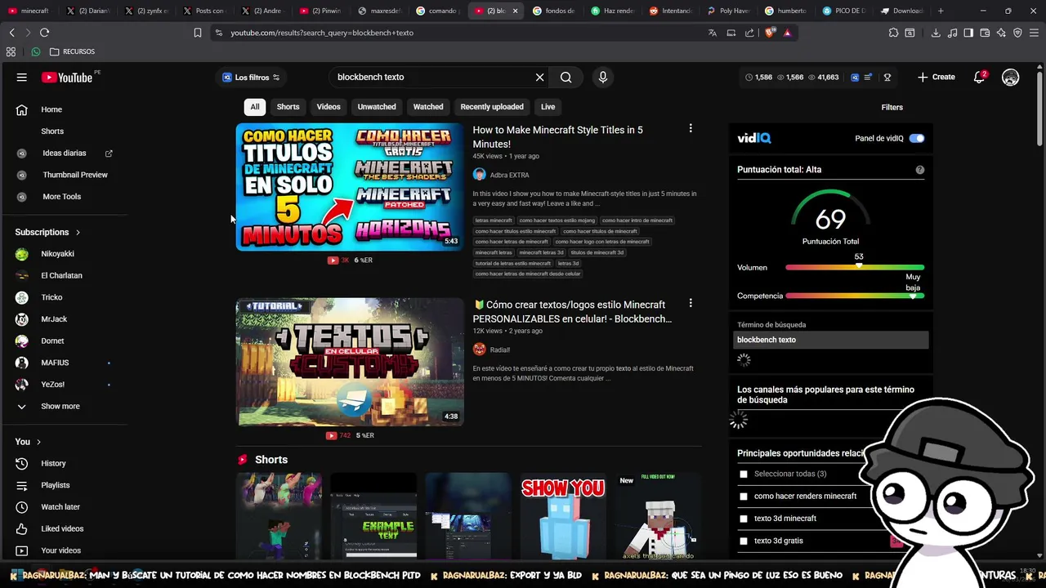Open the Adbra EXTRA channel link
Screen dimensions: 1046x588
[x=509, y=175]
